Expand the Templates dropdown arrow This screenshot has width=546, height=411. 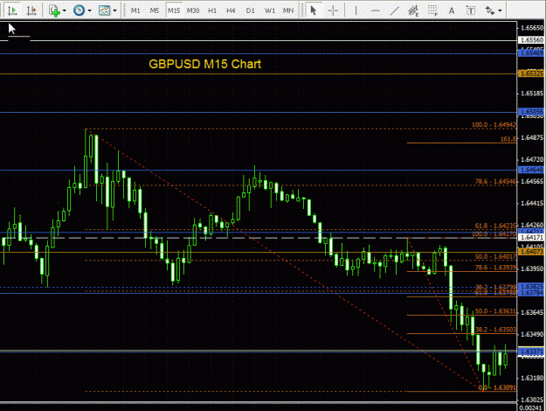[x=114, y=10]
